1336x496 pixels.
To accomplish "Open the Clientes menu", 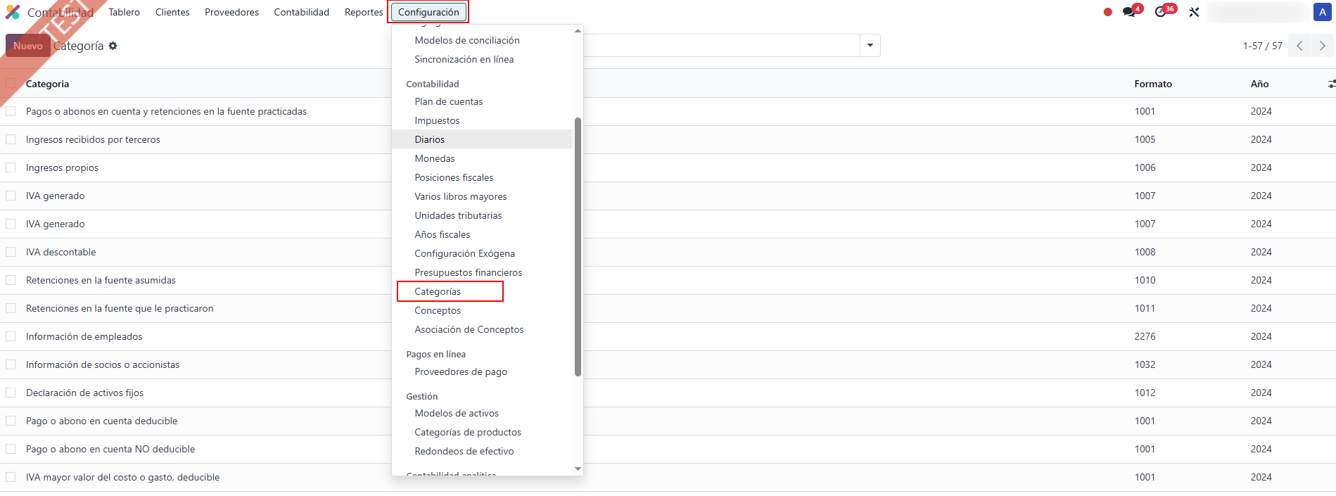I will pos(172,12).
